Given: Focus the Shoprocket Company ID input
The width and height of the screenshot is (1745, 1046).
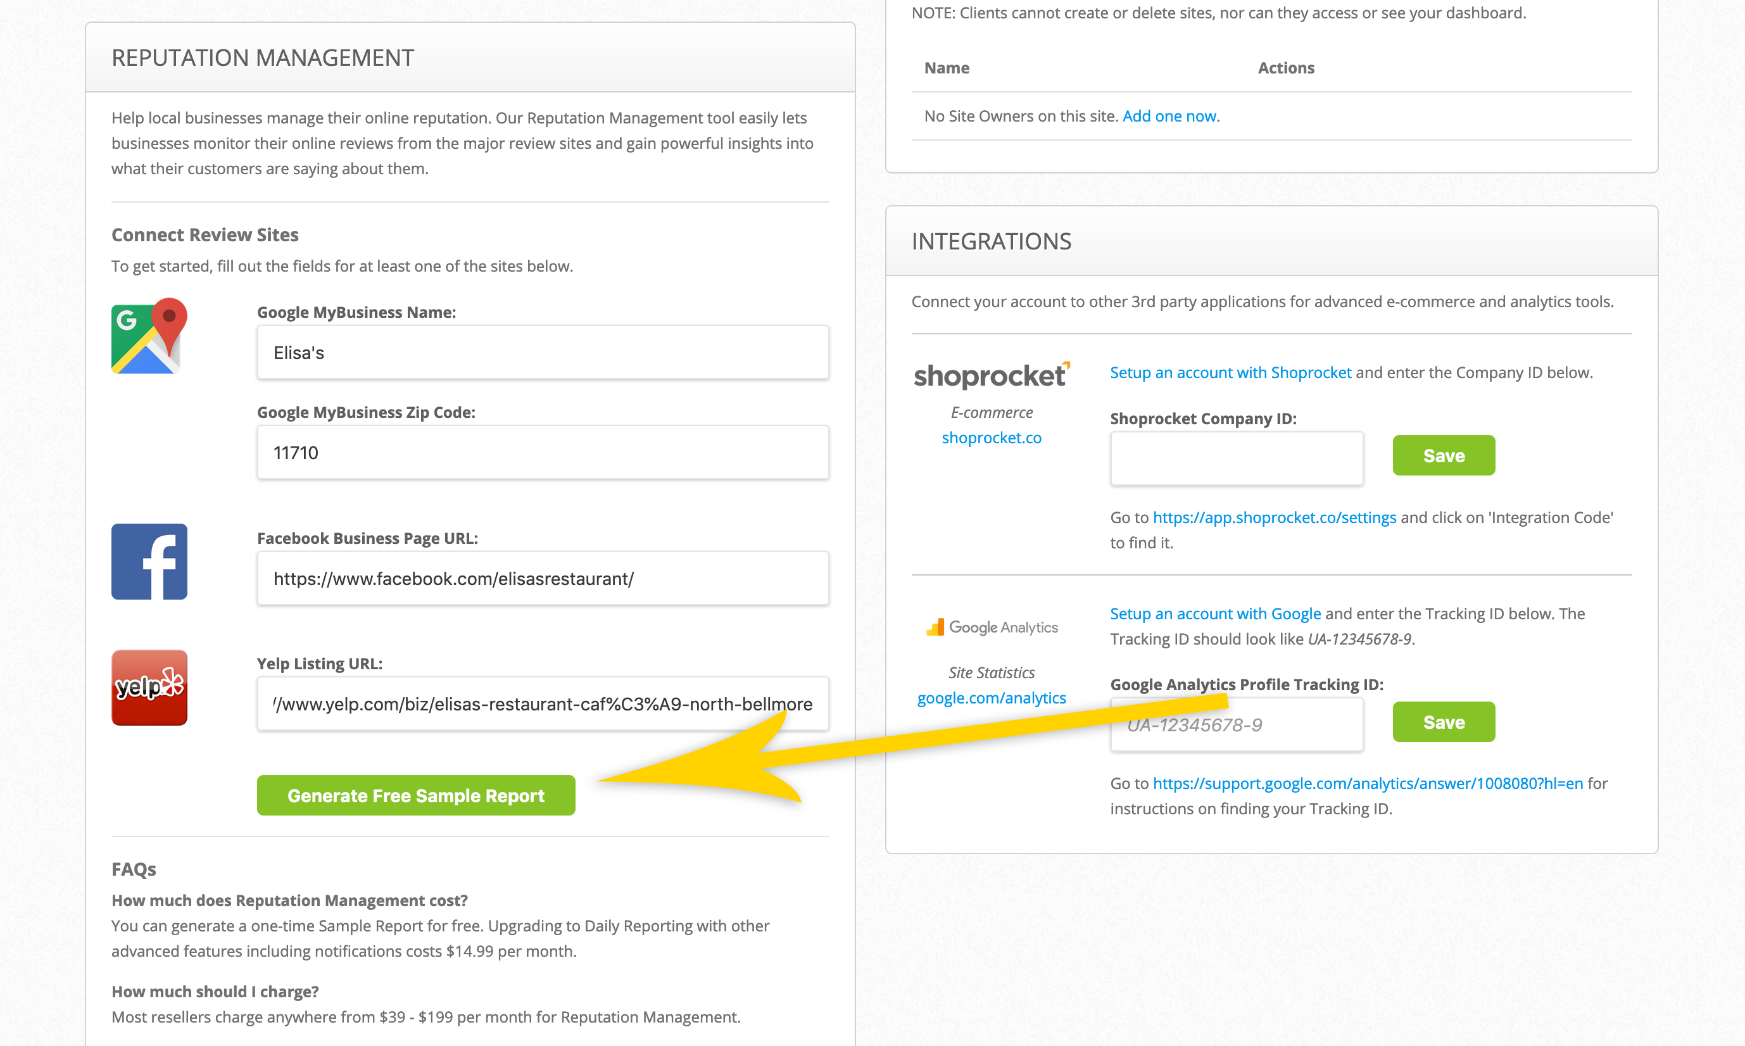Looking at the screenshot, I should [x=1237, y=459].
